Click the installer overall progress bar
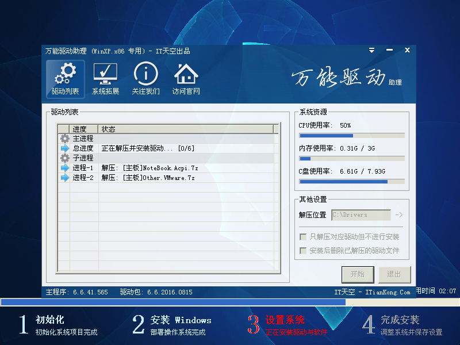The height and width of the screenshot is (345, 460). pos(230,302)
